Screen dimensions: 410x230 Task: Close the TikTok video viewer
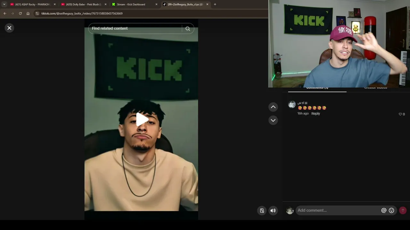(x=9, y=28)
